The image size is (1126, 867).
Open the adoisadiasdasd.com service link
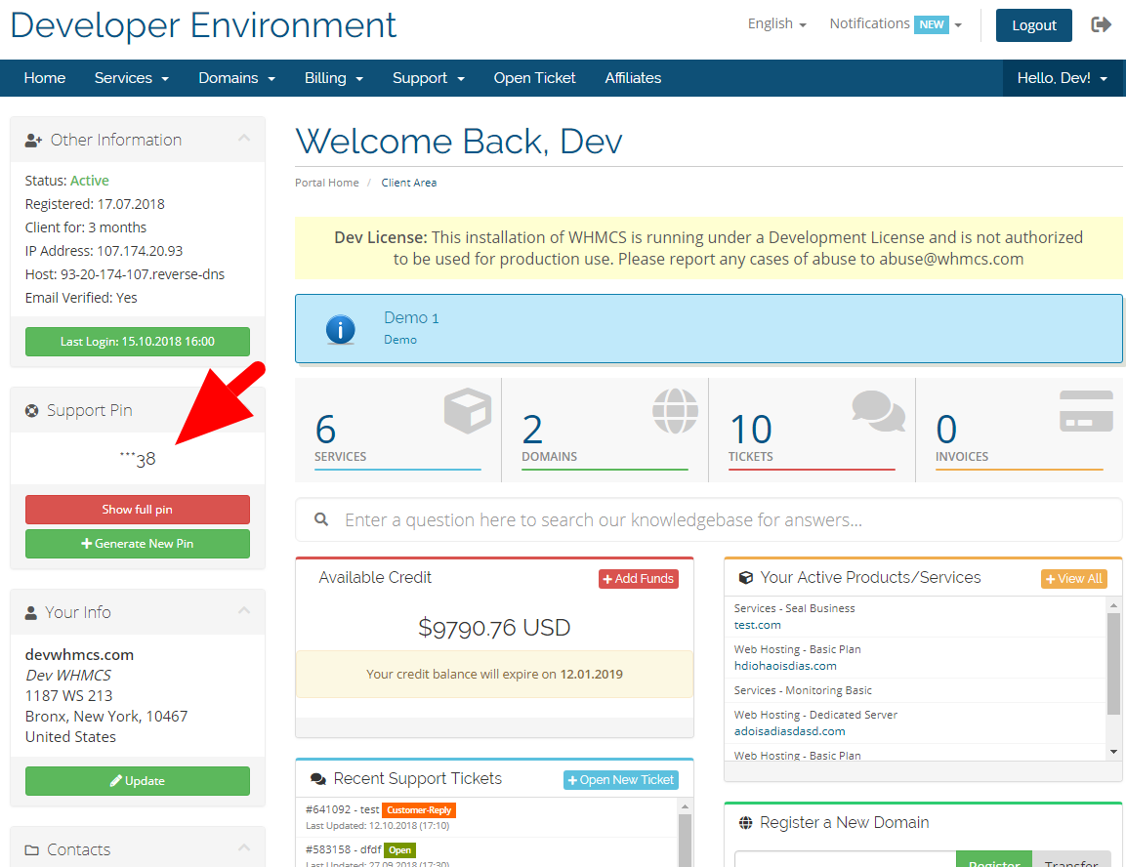[x=789, y=731]
